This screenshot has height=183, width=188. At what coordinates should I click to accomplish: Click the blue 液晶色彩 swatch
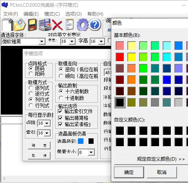[81, 141]
